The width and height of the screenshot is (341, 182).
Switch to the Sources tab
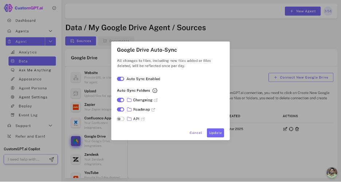coord(81,41)
